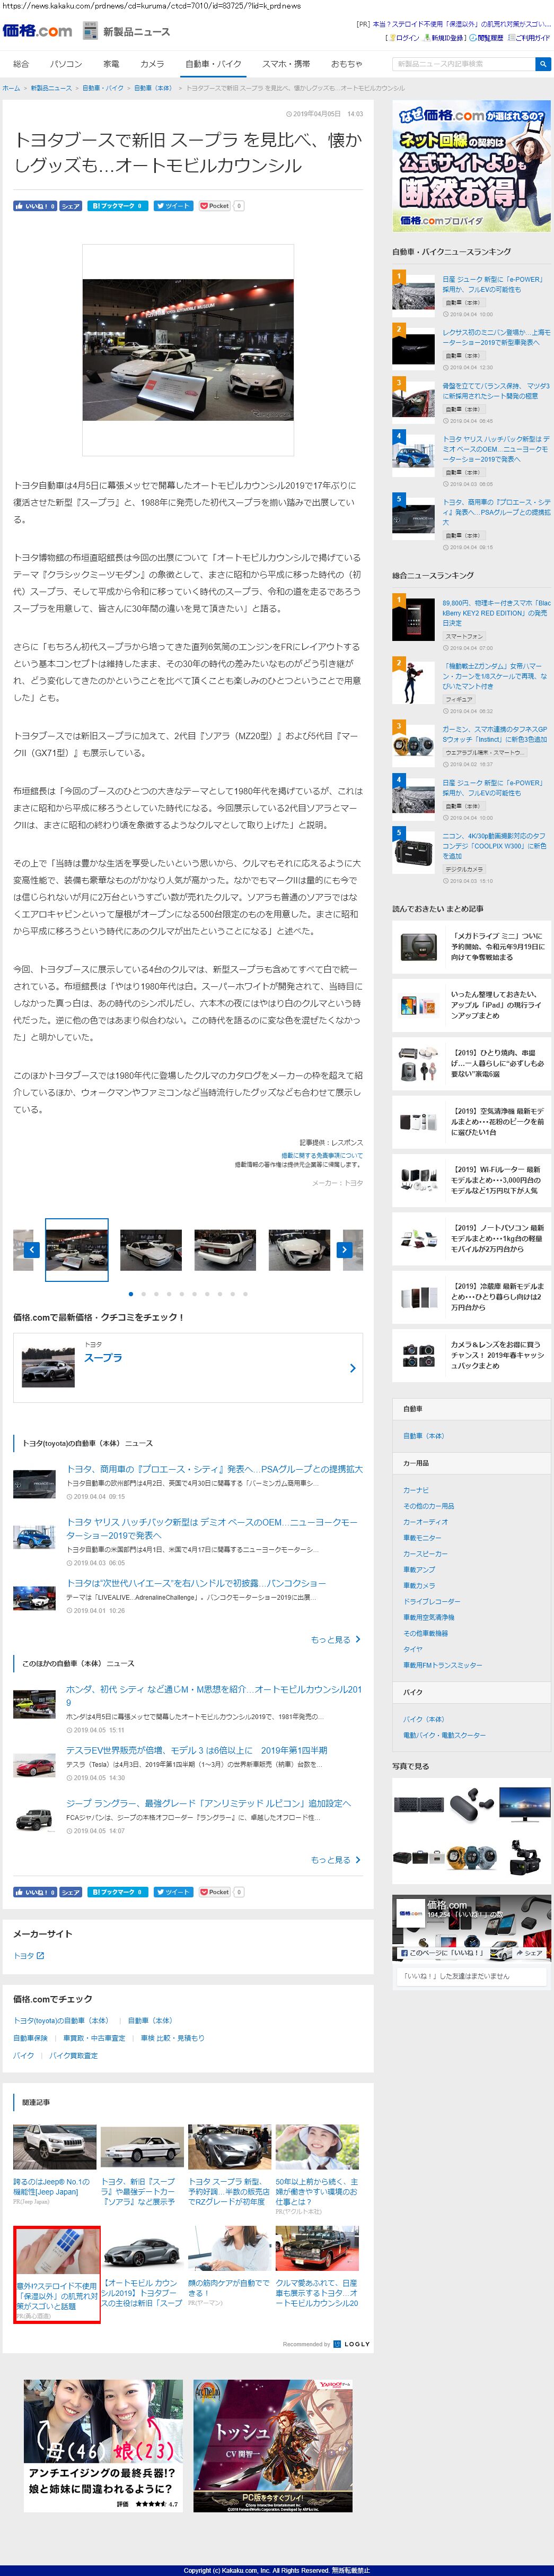554x2576 pixels.
Task: Click the Pocket save button under the headline
Action: click(214, 206)
